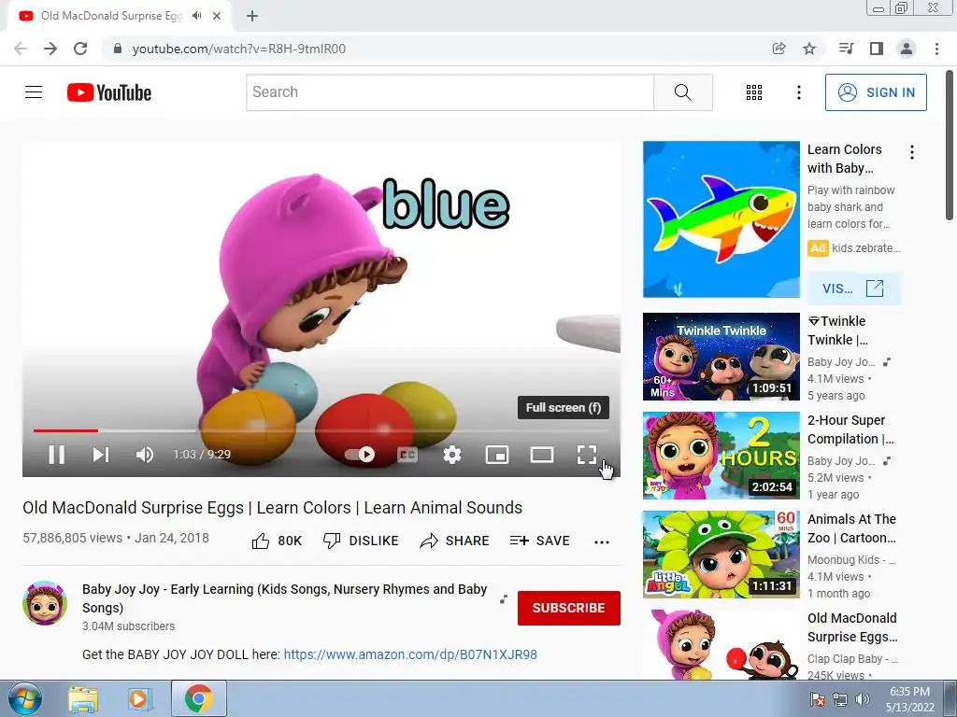
Task: Open Old MacDonald Surprise Eggs suggested title
Action: click(852, 627)
